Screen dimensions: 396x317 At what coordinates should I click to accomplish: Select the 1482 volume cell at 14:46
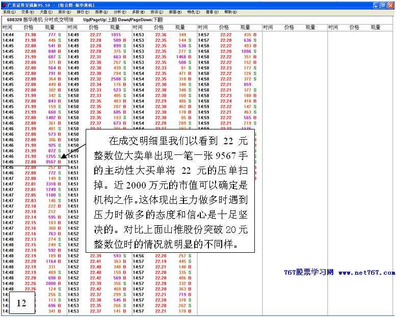(x=51, y=118)
